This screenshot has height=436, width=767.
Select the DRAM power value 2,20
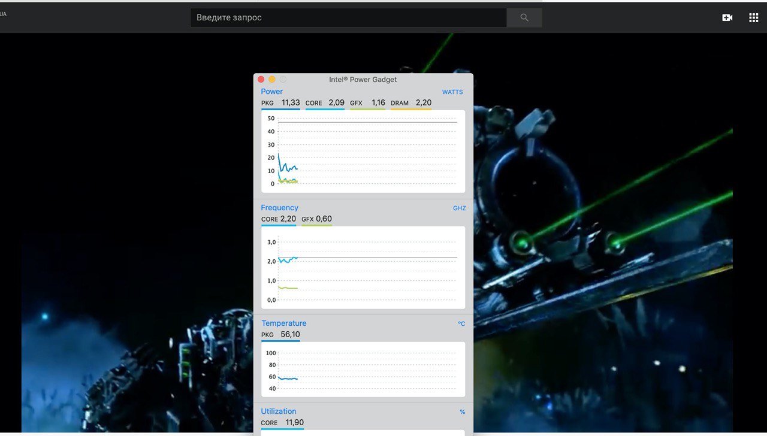423,103
